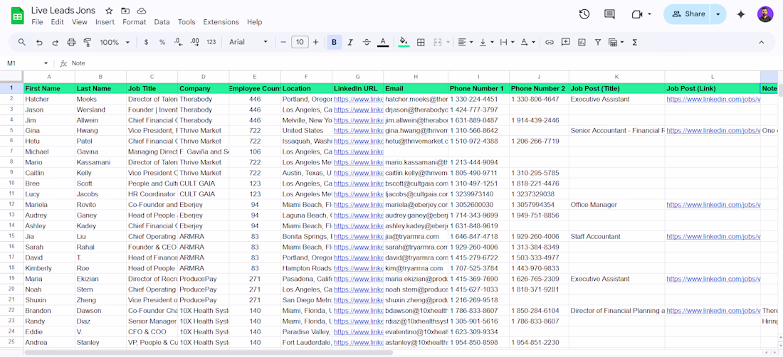783x357 pixels.
Task: Click the Insert chart icon
Action: (582, 43)
